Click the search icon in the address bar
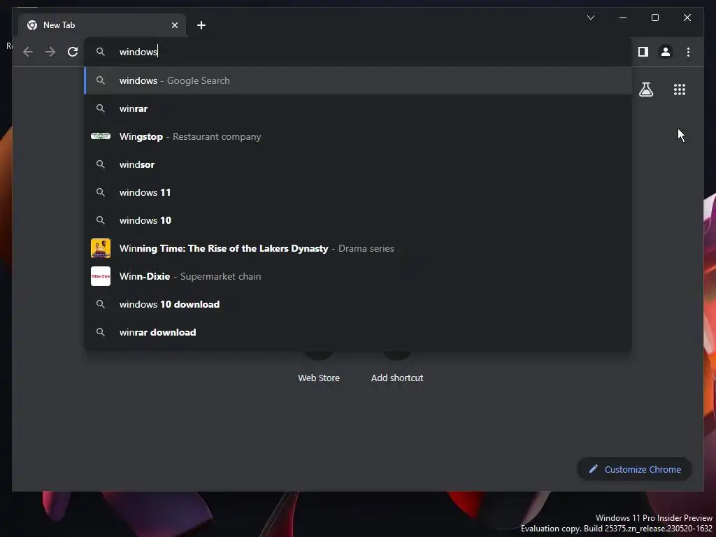 click(101, 52)
